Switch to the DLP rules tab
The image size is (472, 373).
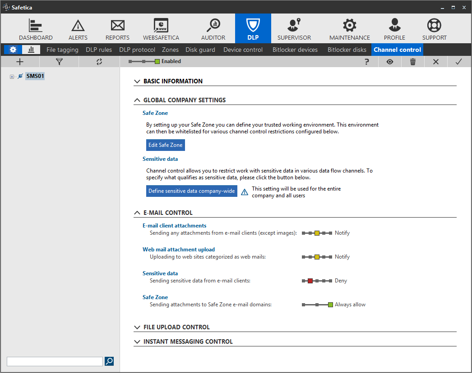coord(99,50)
